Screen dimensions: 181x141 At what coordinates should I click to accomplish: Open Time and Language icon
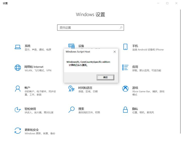(71, 89)
